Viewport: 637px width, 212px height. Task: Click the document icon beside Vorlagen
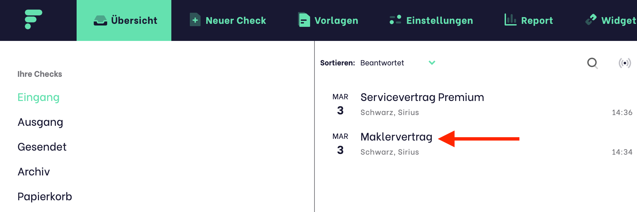[304, 20]
